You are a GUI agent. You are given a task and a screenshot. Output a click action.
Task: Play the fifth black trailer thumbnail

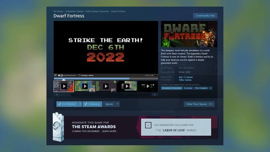coord(148,86)
